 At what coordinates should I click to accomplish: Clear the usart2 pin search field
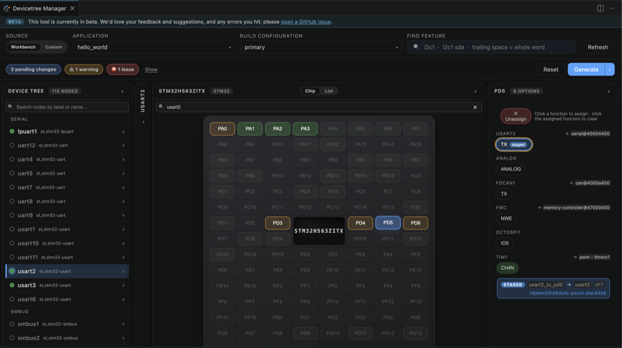[x=475, y=107]
